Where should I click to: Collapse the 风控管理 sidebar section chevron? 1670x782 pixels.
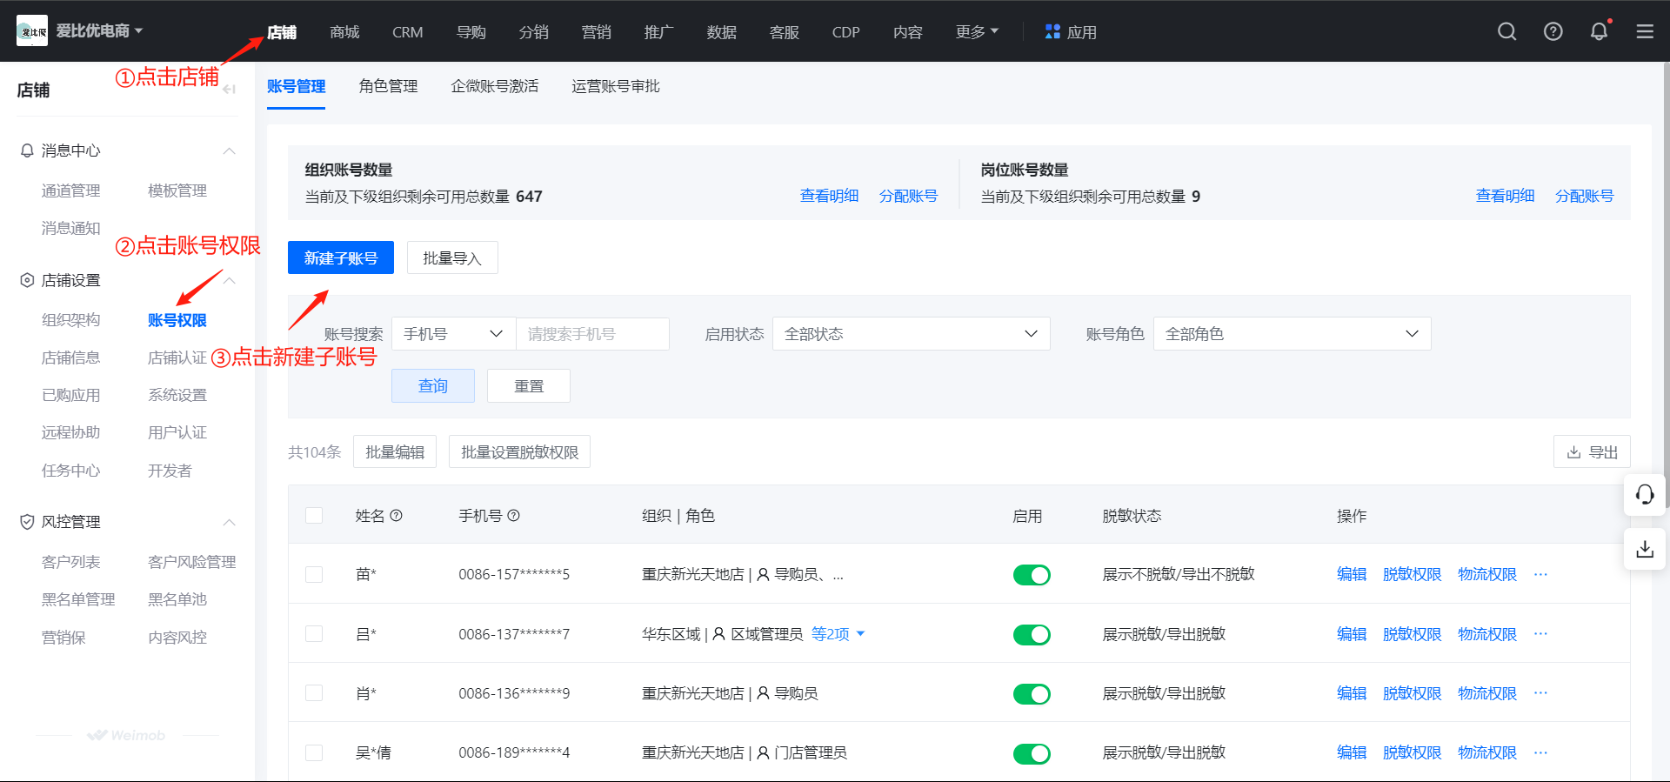tap(230, 522)
